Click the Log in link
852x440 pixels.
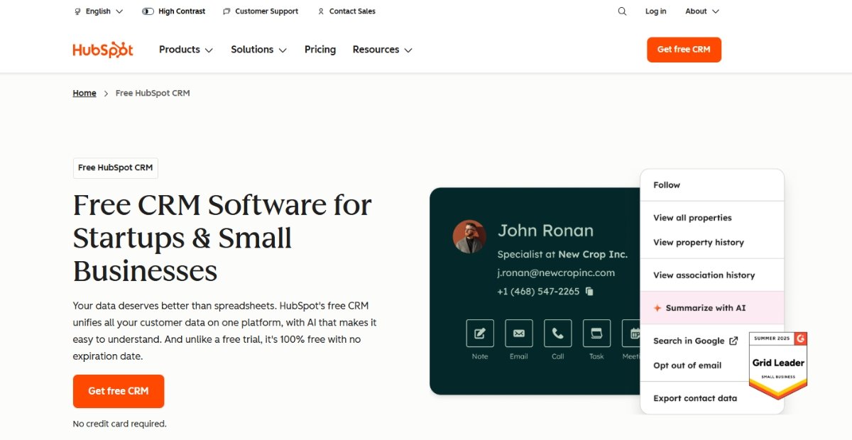(656, 11)
